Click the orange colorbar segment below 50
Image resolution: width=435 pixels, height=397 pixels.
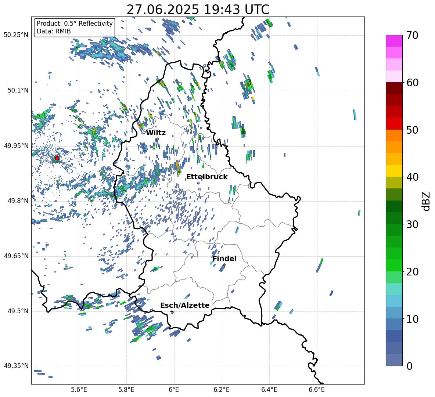[x=394, y=136]
